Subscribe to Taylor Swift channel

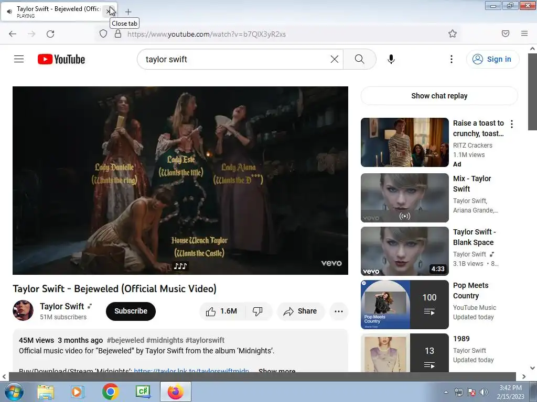point(131,311)
